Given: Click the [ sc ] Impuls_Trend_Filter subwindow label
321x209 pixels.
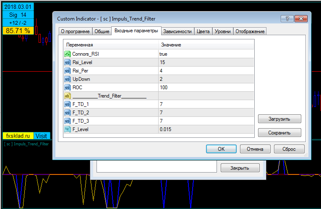Looking at the screenshot, I should [26, 144].
